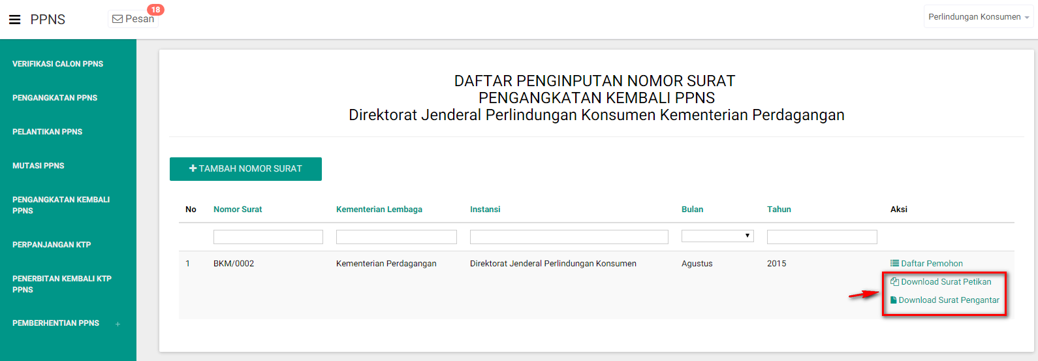This screenshot has height=361, width=1038.
Task: Sort table by Kementerian Lembaga header
Action: 379,210
